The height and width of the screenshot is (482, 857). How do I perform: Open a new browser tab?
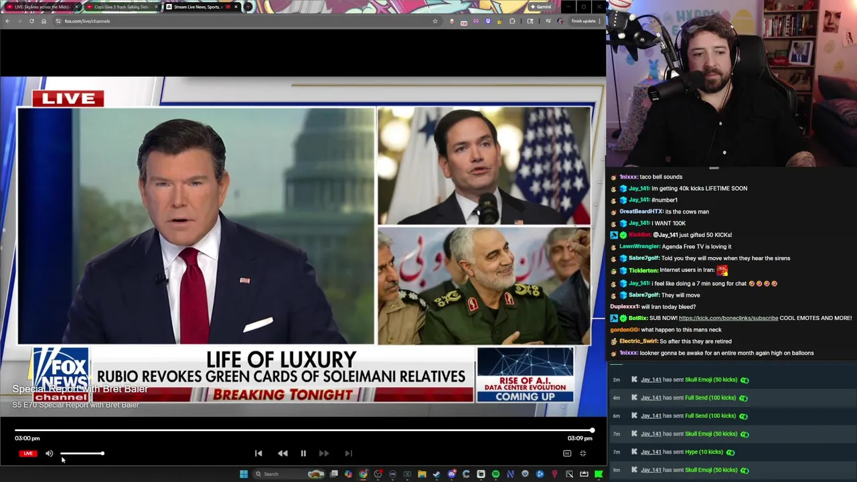point(248,7)
